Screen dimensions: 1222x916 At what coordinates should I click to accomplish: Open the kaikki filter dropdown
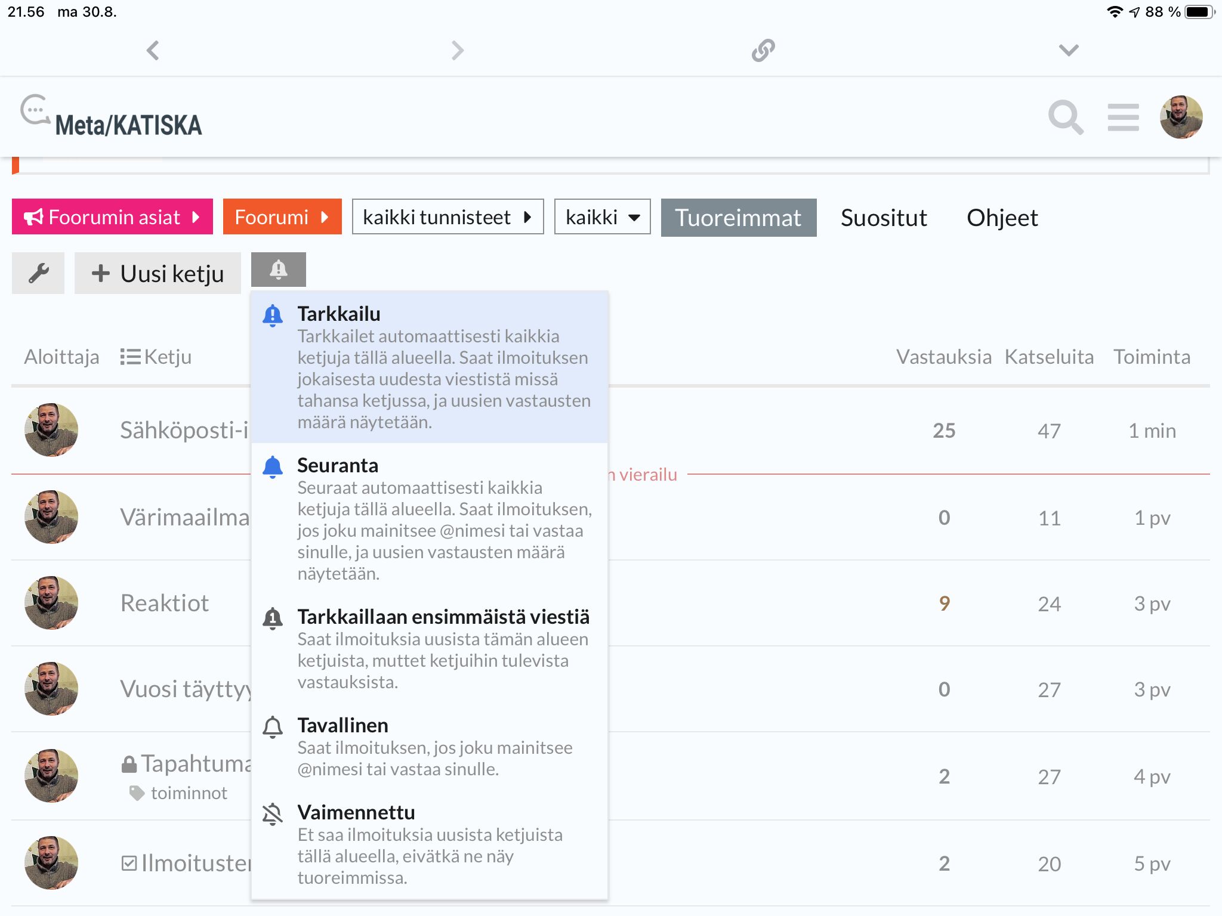(602, 217)
